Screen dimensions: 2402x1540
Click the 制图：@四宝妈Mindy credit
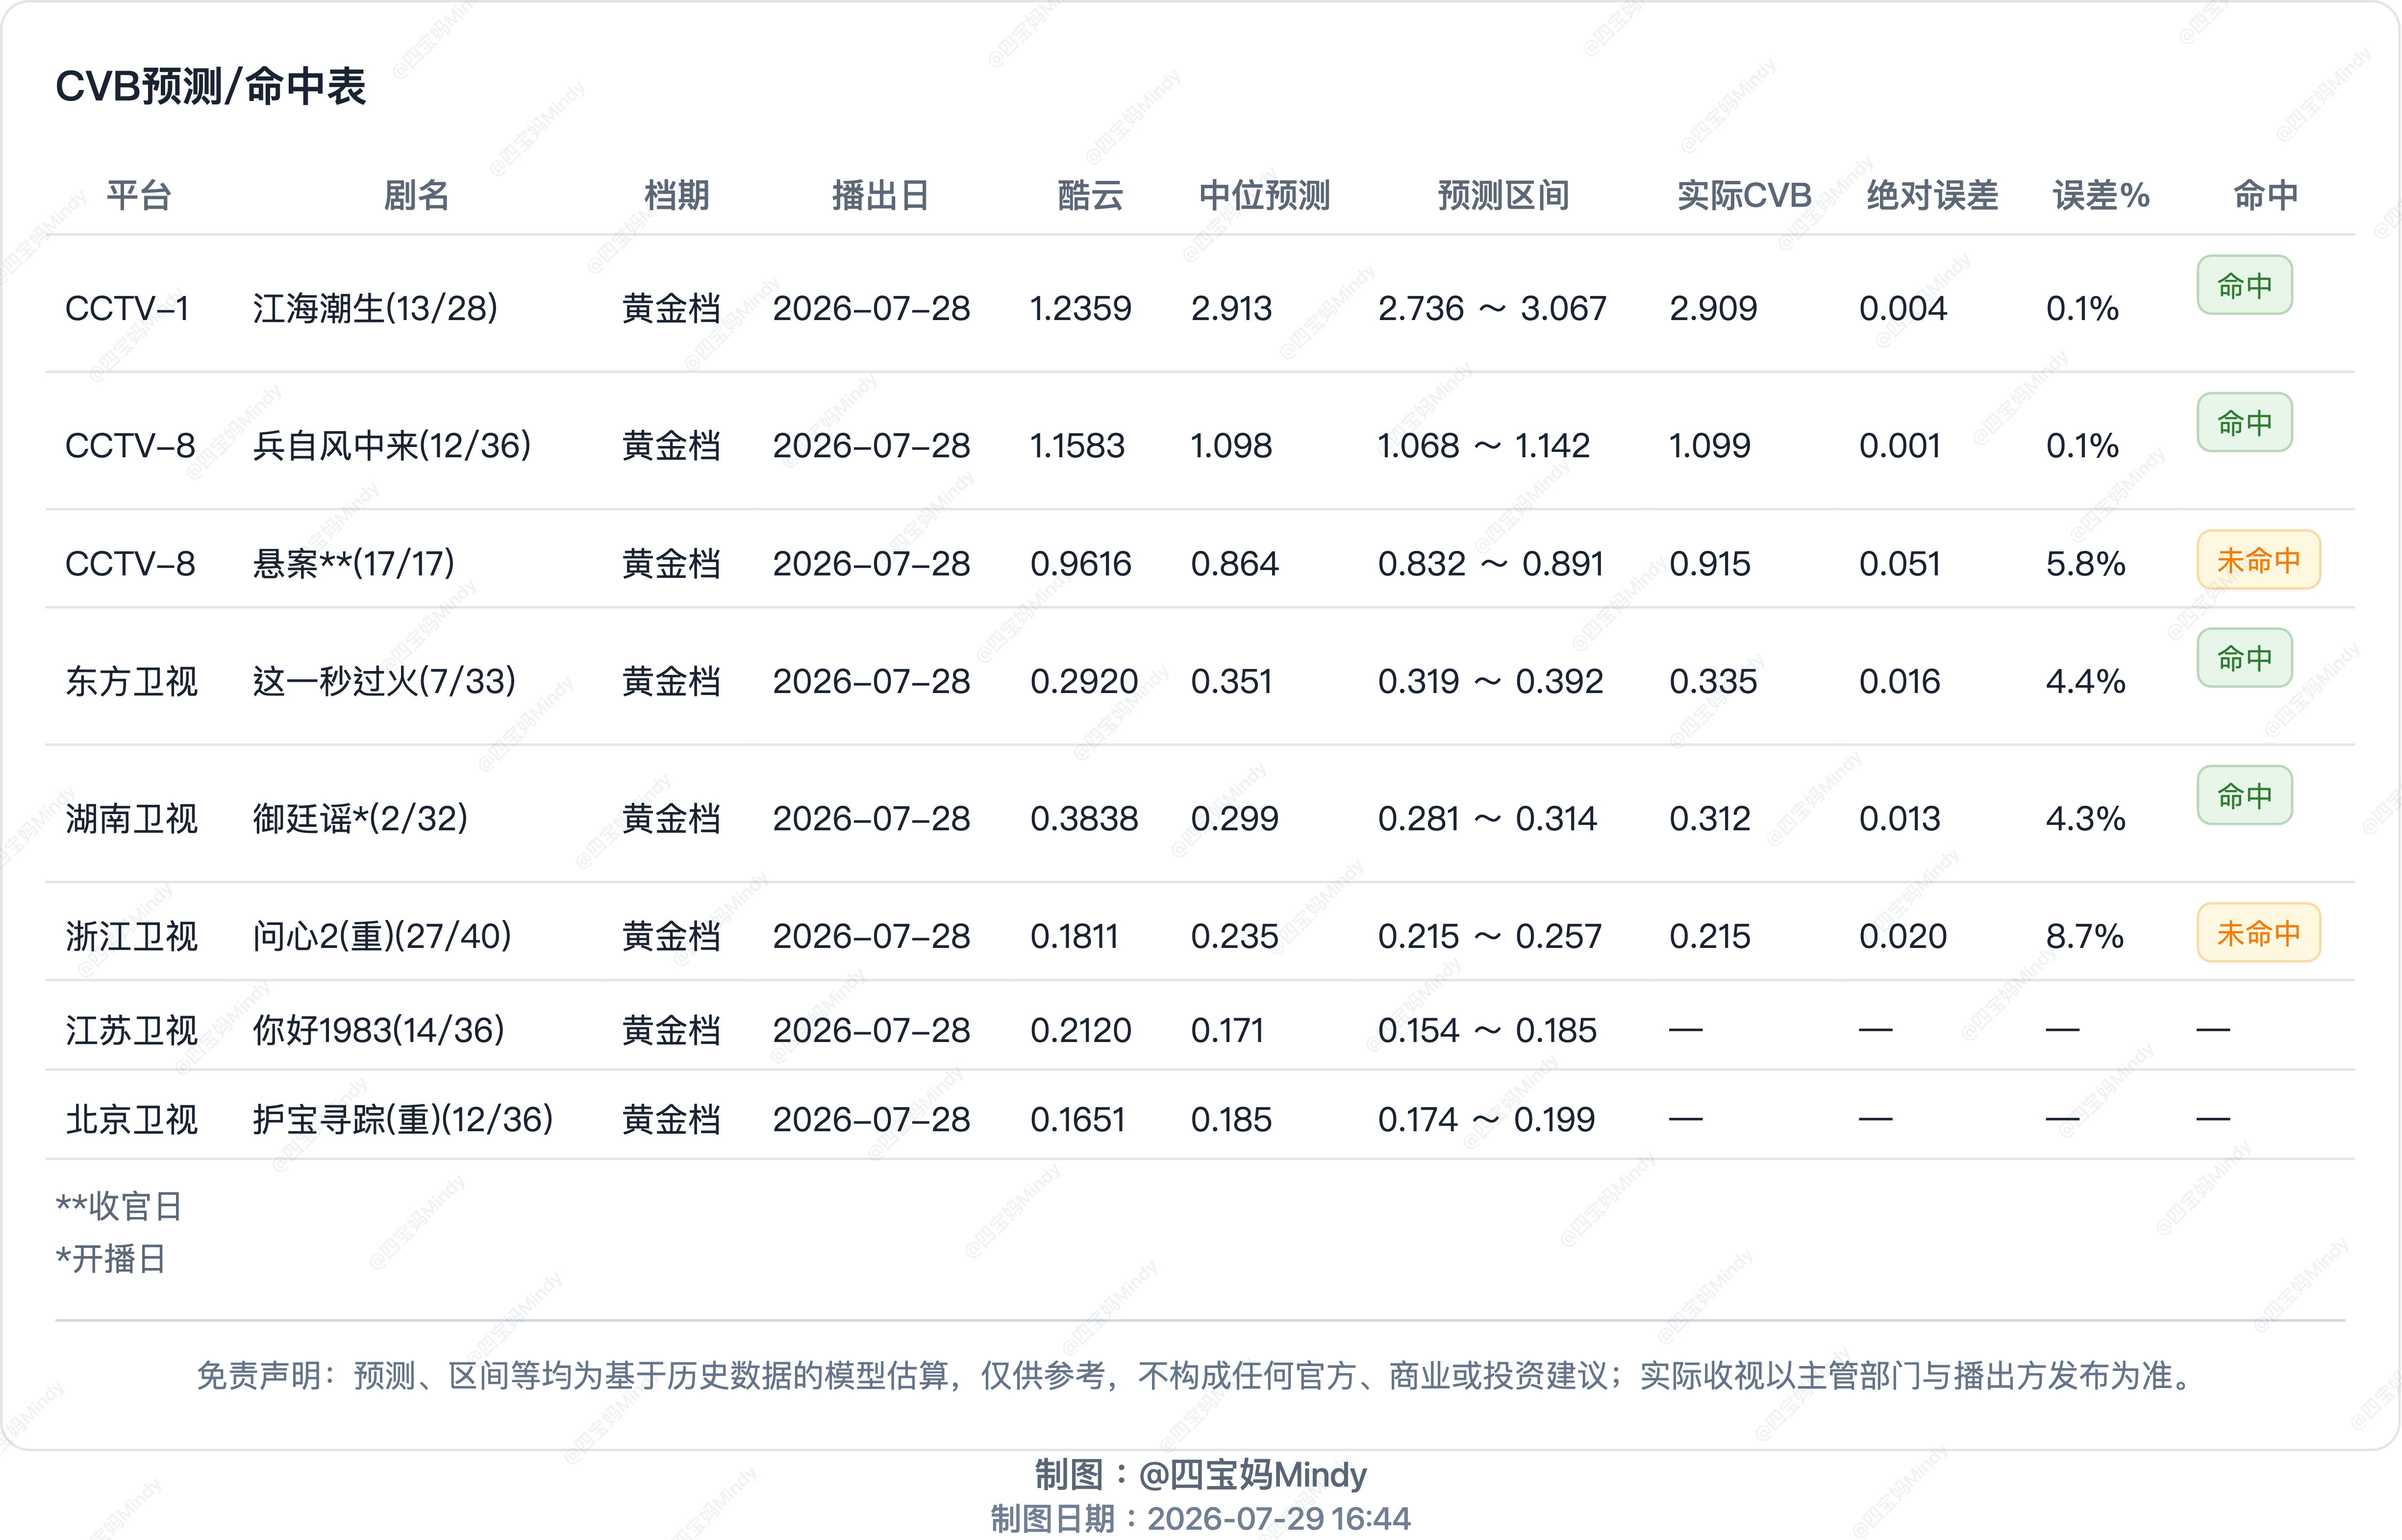tap(1200, 1474)
